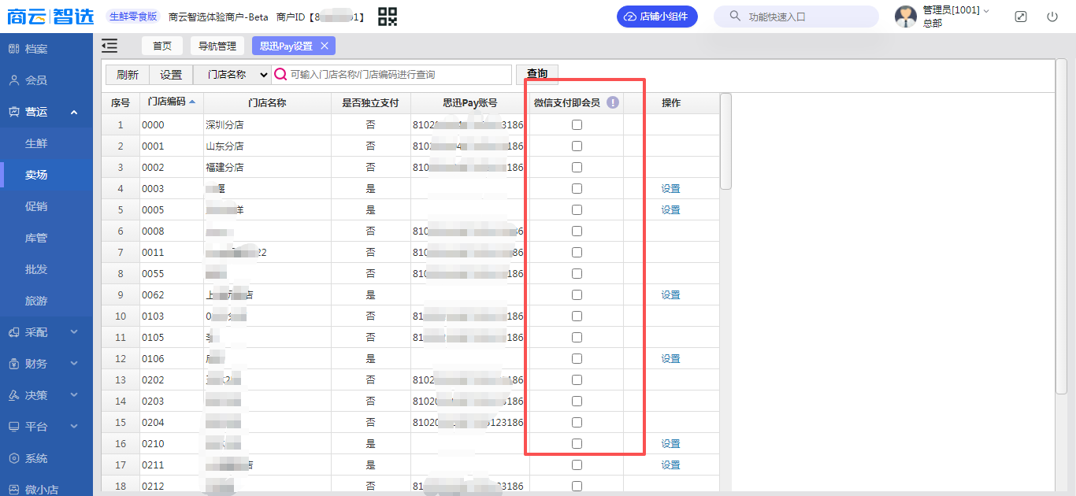Image resolution: width=1076 pixels, height=496 pixels.
Task: Close the 思迅Pay设置 tab
Action: (325, 46)
